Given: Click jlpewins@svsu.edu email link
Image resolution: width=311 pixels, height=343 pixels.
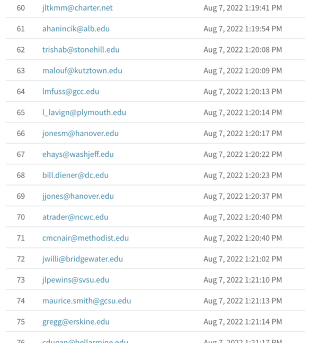Looking at the screenshot, I should (x=76, y=280).
